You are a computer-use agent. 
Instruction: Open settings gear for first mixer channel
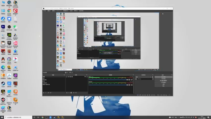pyautogui.click(x=132, y=80)
